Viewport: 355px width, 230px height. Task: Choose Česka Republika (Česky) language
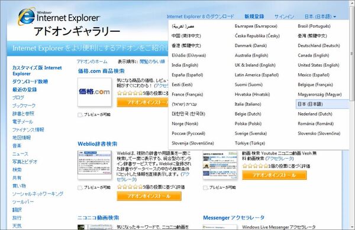(x=257, y=36)
